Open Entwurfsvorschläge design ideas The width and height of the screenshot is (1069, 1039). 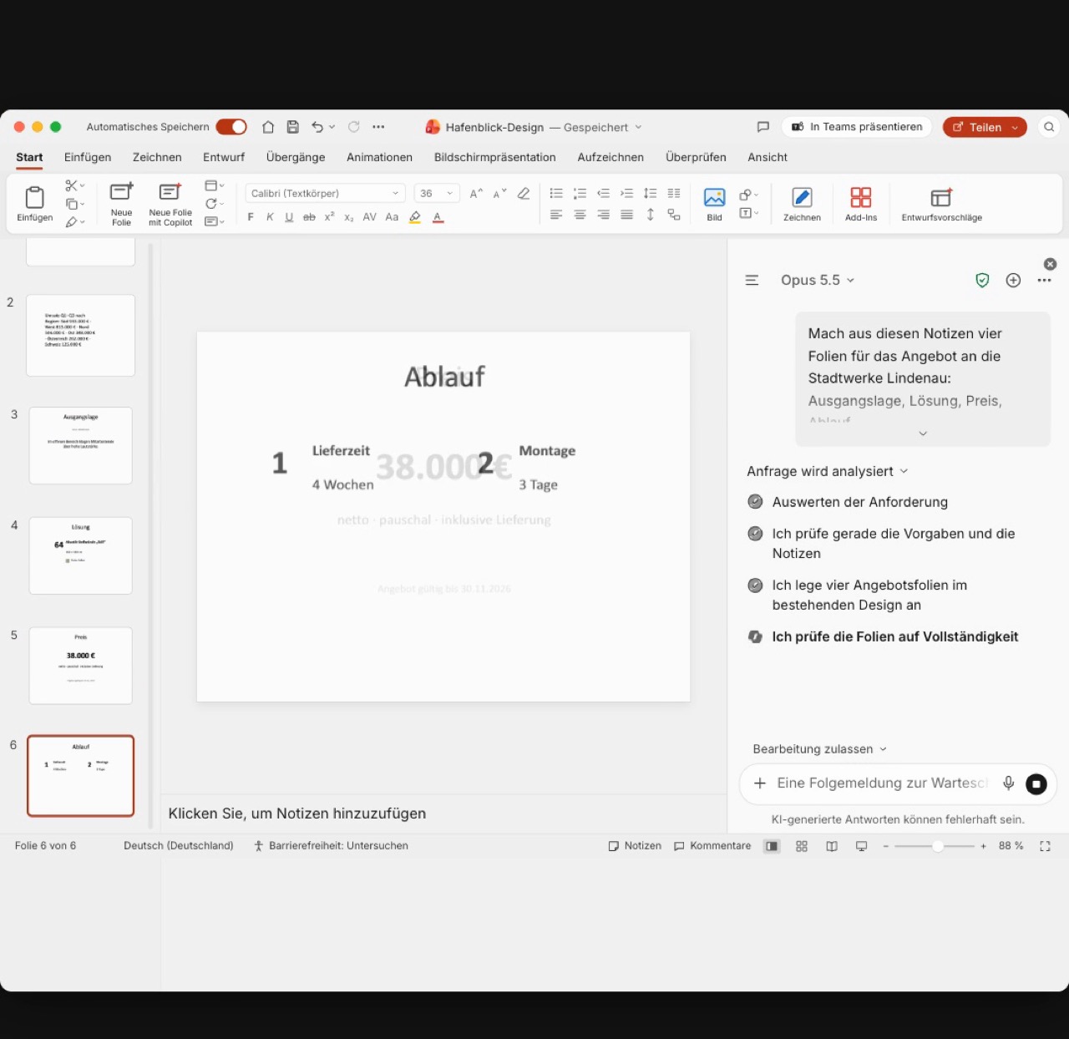click(x=941, y=204)
